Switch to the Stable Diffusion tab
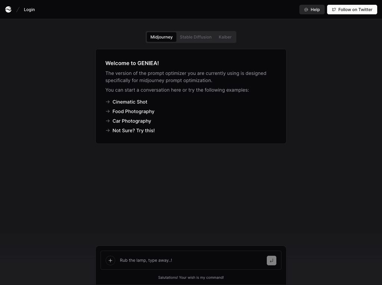The height and width of the screenshot is (285, 382). point(195,37)
